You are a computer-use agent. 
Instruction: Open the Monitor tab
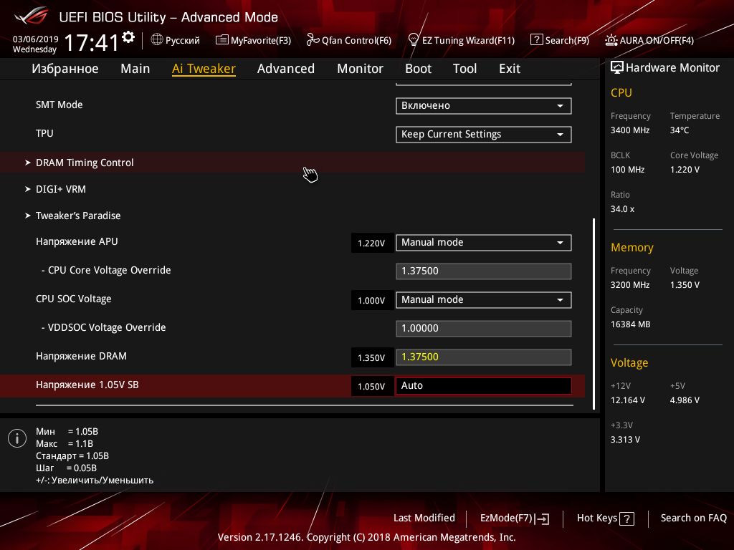pos(360,69)
